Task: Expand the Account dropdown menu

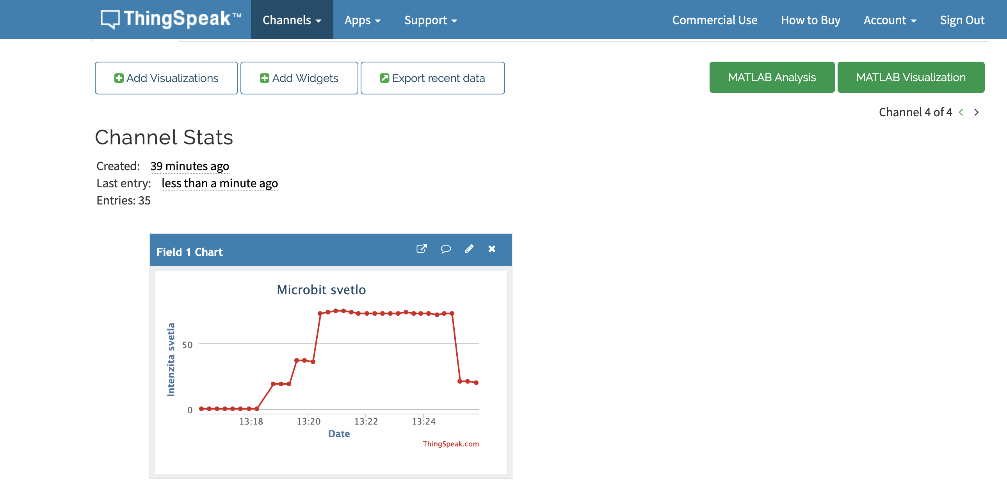Action: (890, 20)
